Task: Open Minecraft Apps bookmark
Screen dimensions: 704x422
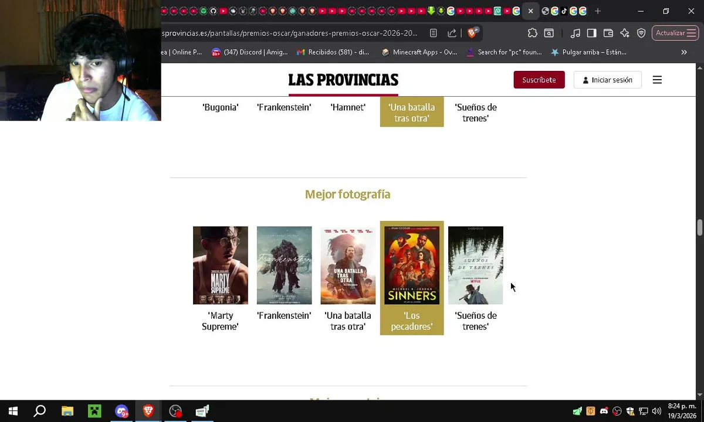Action: pos(419,52)
